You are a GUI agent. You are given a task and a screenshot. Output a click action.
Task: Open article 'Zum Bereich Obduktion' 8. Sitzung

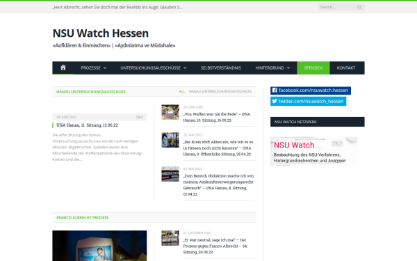(218, 185)
